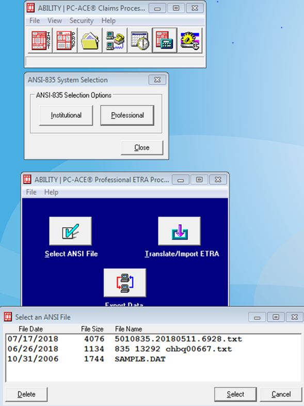The height and width of the screenshot is (406, 304).
Task: Click the Select ANSI File label
Action: point(71,254)
